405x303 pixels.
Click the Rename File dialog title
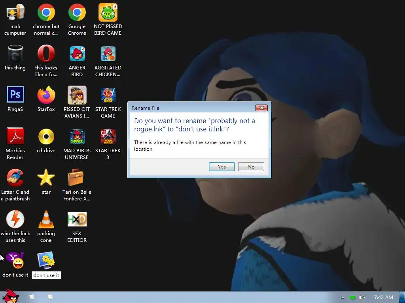[x=146, y=108]
